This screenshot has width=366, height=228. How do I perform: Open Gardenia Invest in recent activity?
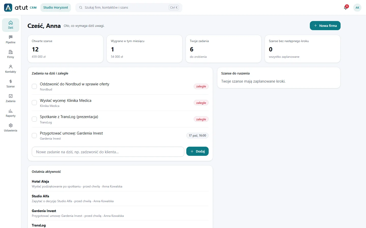[x=120, y=213]
